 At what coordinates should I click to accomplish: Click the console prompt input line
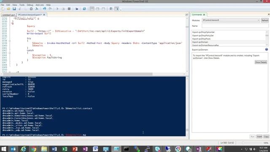[x=93, y=135]
